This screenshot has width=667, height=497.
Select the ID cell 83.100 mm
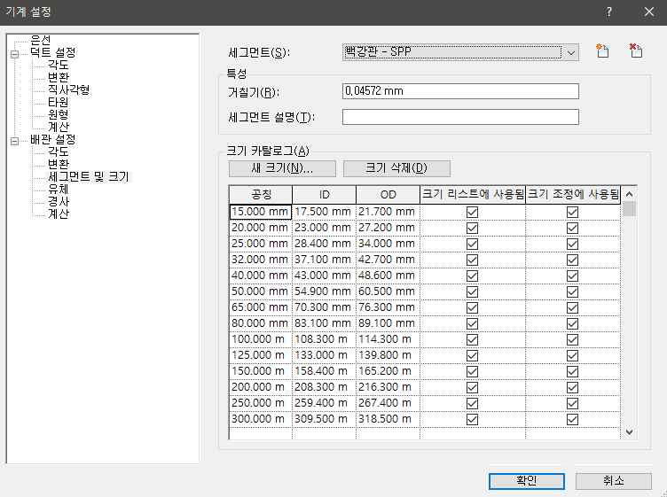click(324, 323)
